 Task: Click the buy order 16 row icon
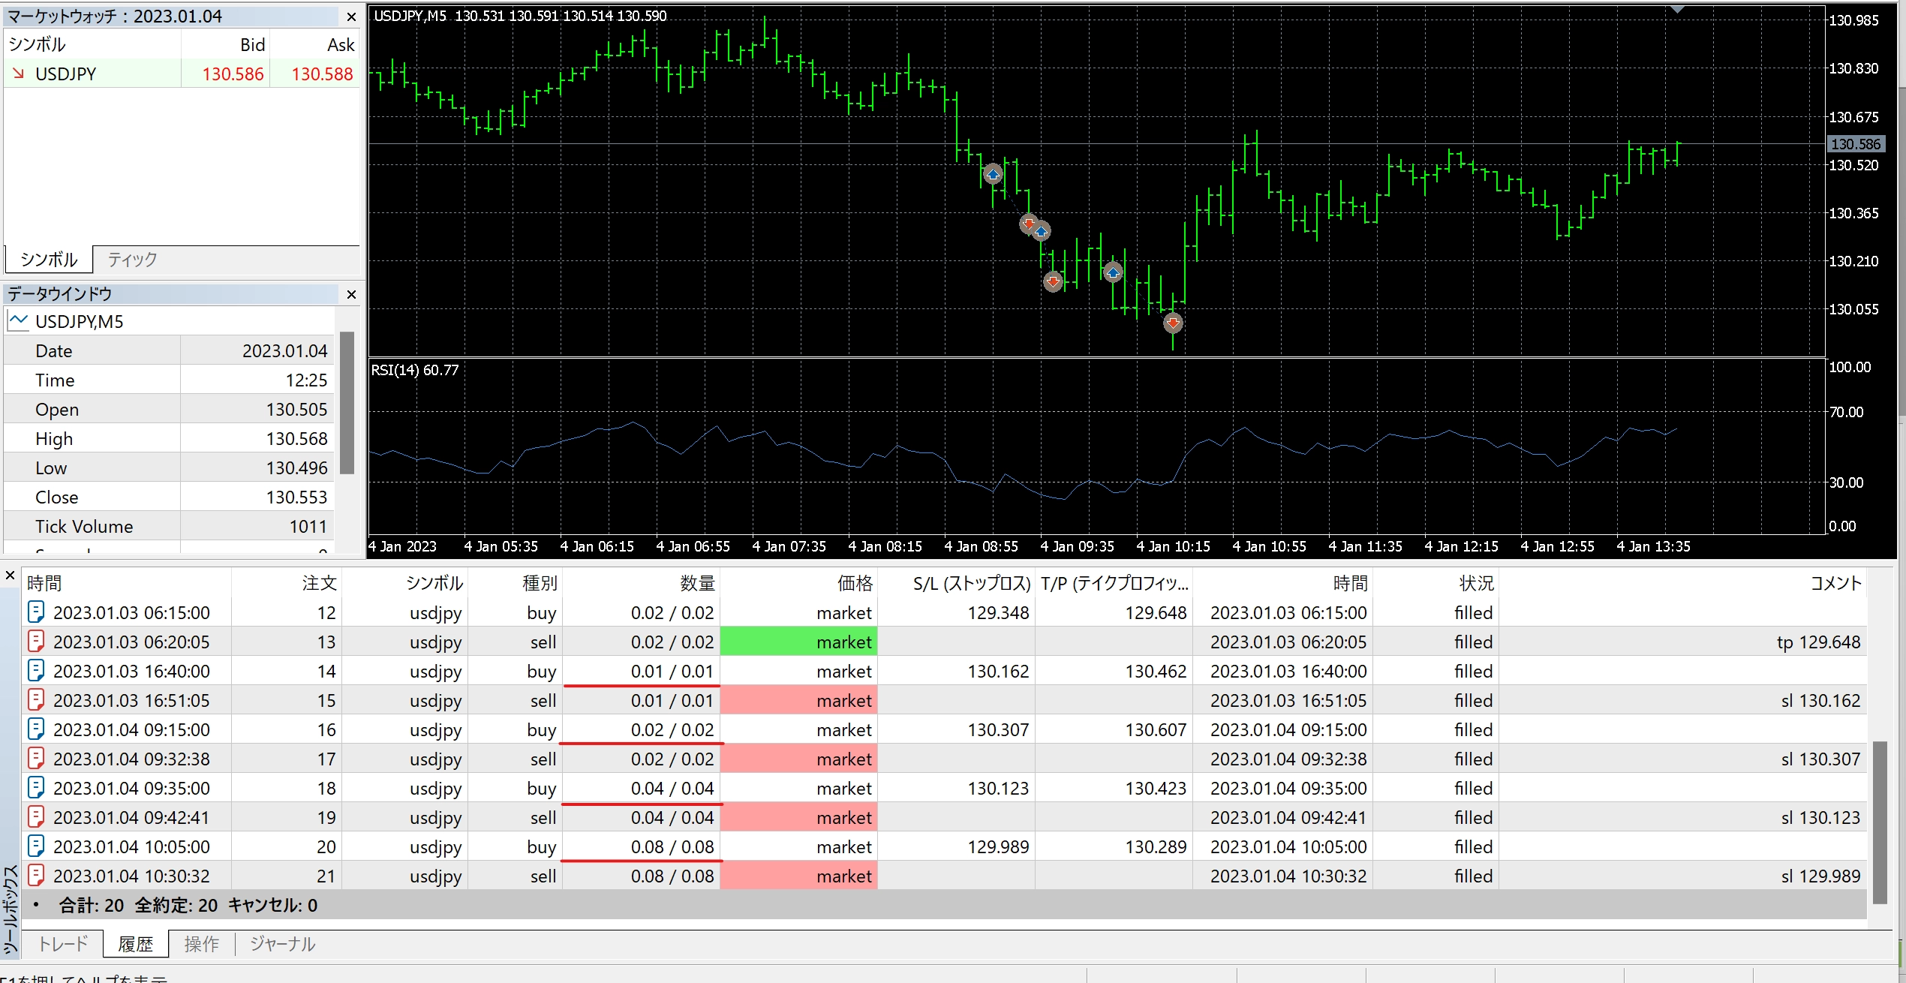(36, 729)
